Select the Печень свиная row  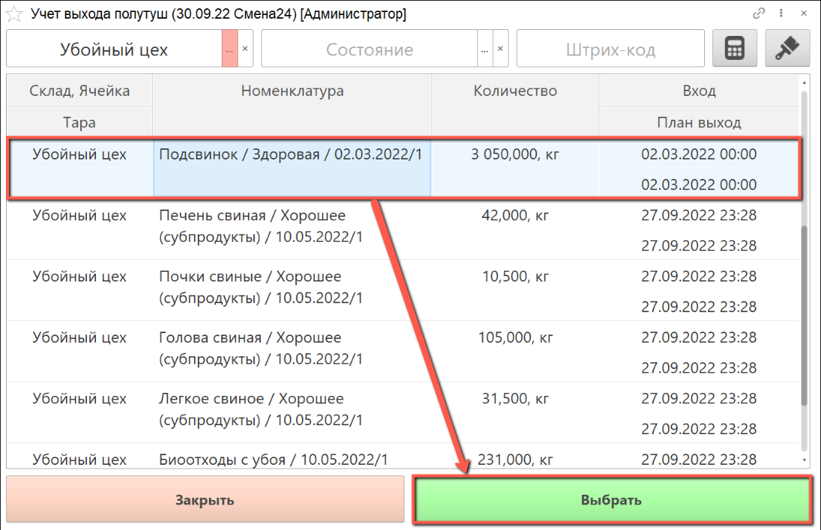click(x=292, y=226)
